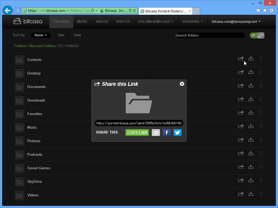Toggle grid/list view switch

click(x=257, y=35)
